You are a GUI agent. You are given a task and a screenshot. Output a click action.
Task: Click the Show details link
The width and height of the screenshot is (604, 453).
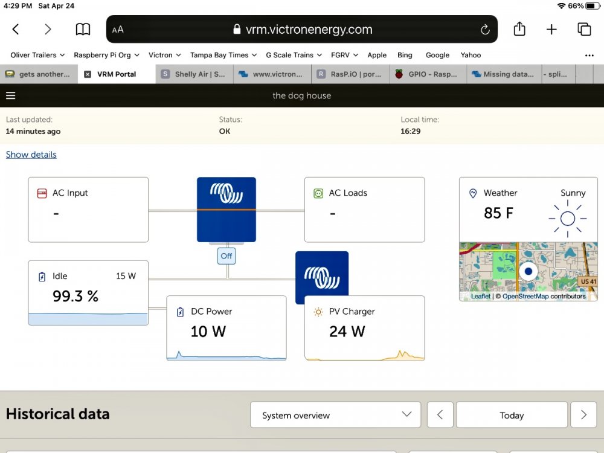click(31, 155)
